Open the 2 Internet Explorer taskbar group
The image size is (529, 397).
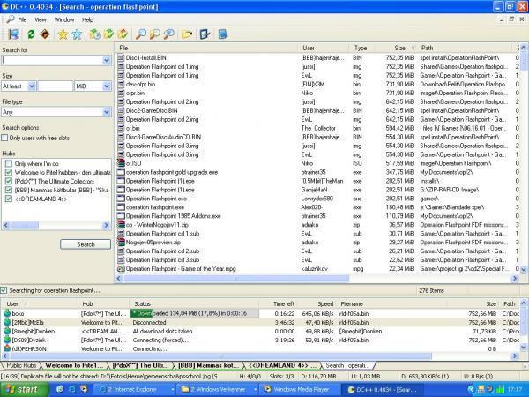(134, 390)
